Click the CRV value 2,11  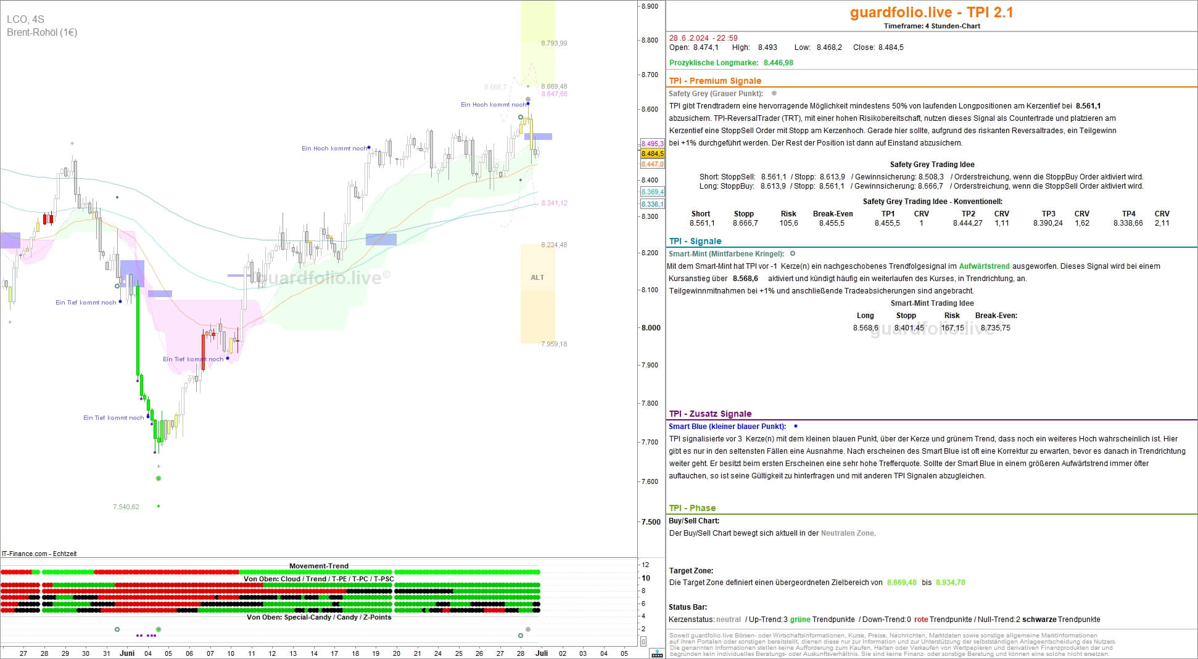click(1162, 223)
